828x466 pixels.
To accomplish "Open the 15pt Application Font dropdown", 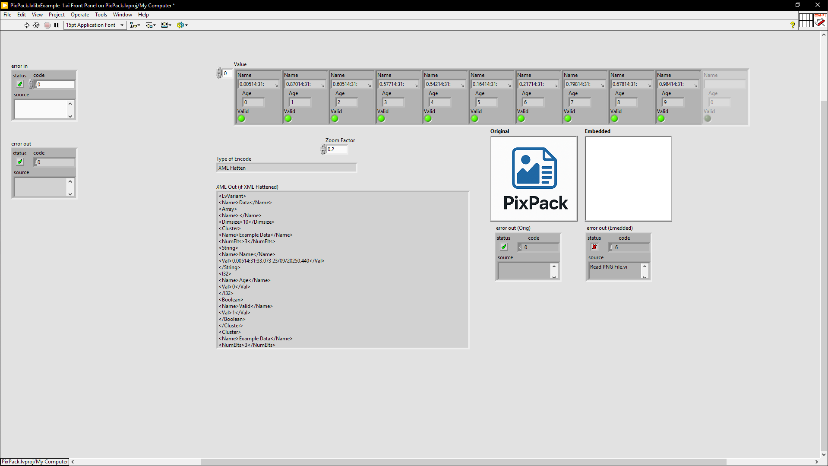I will (95, 25).
